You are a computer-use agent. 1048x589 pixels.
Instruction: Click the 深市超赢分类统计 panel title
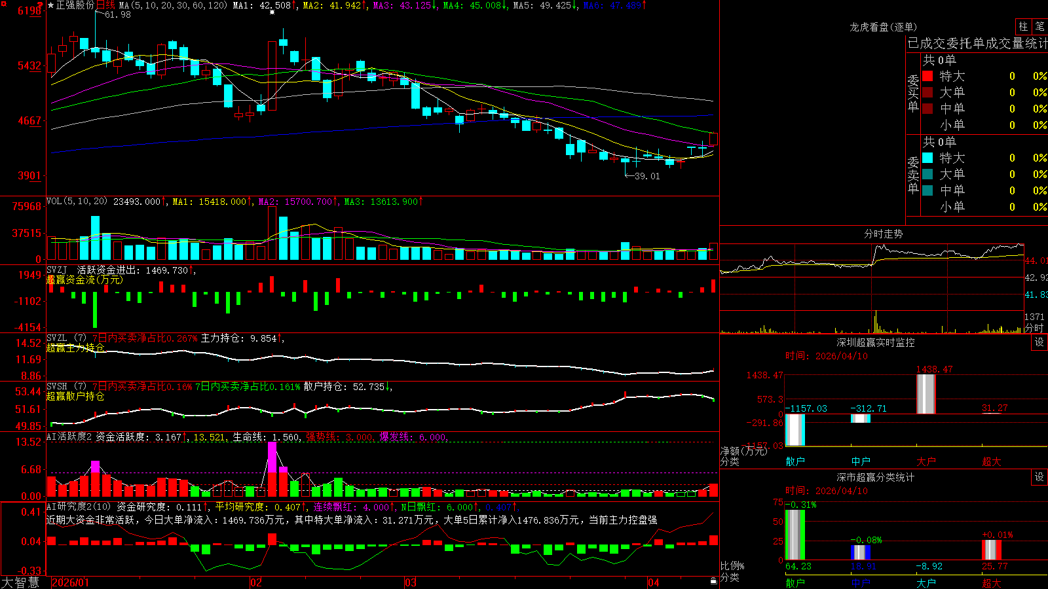[x=876, y=477]
